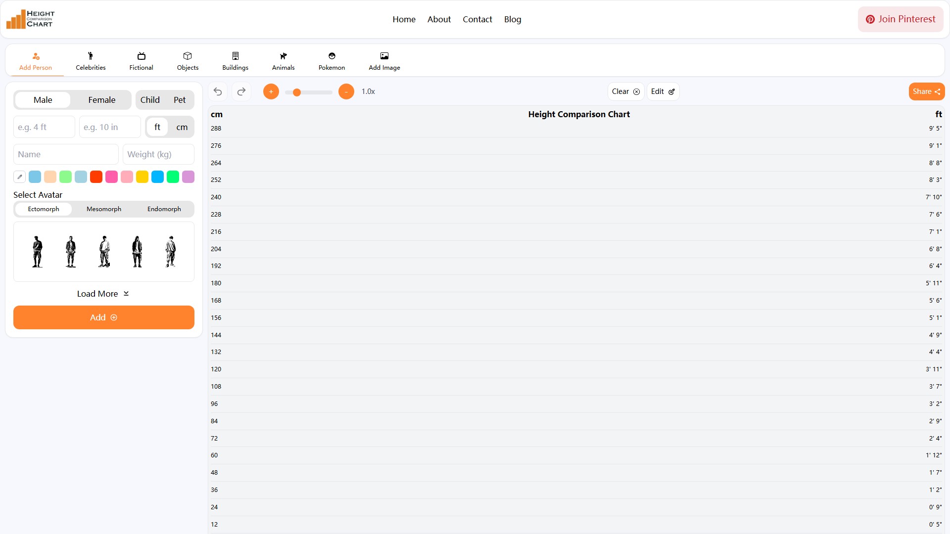Viewport: 950px width, 534px height.
Task: Click the Share button
Action: tap(926, 91)
